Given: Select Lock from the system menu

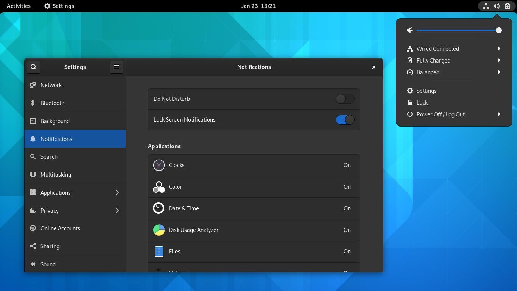Looking at the screenshot, I should (x=422, y=102).
